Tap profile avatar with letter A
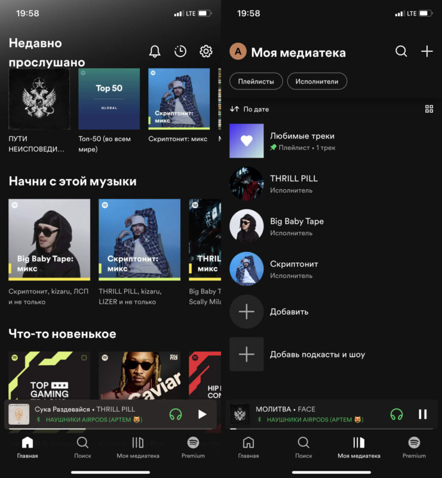This screenshot has height=478, width=442. (x=238, y=52)
